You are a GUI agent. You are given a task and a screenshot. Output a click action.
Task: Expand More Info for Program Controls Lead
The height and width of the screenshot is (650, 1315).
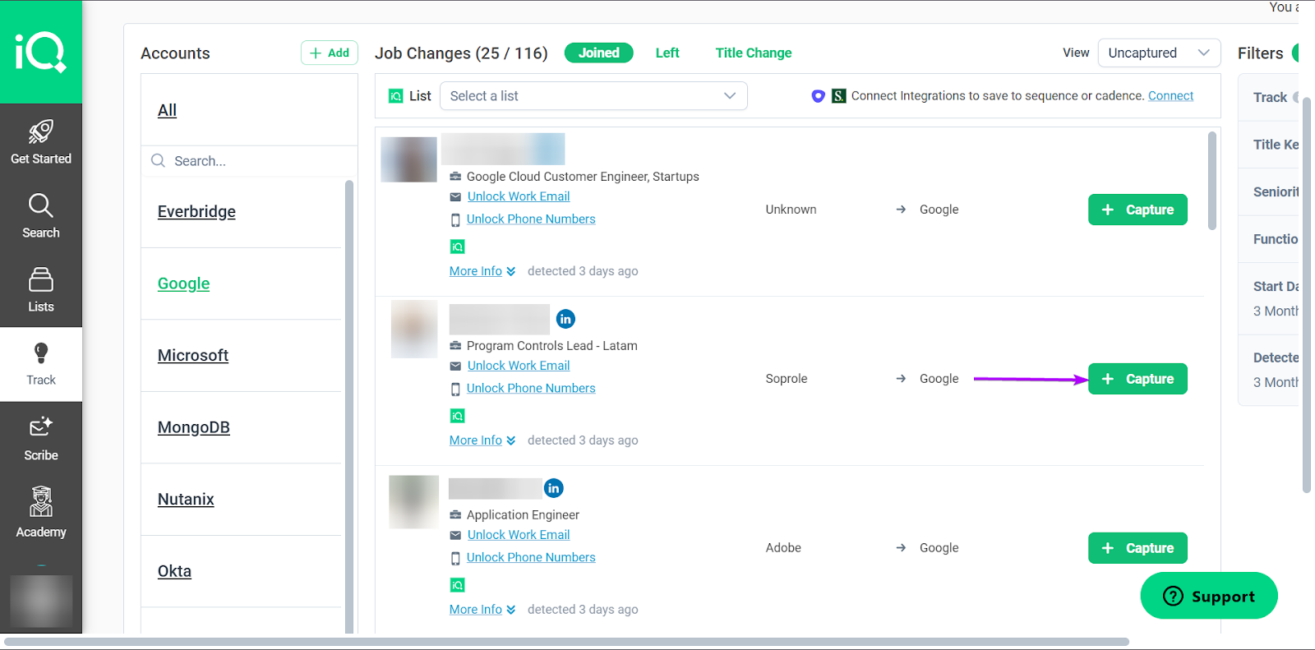482,440
